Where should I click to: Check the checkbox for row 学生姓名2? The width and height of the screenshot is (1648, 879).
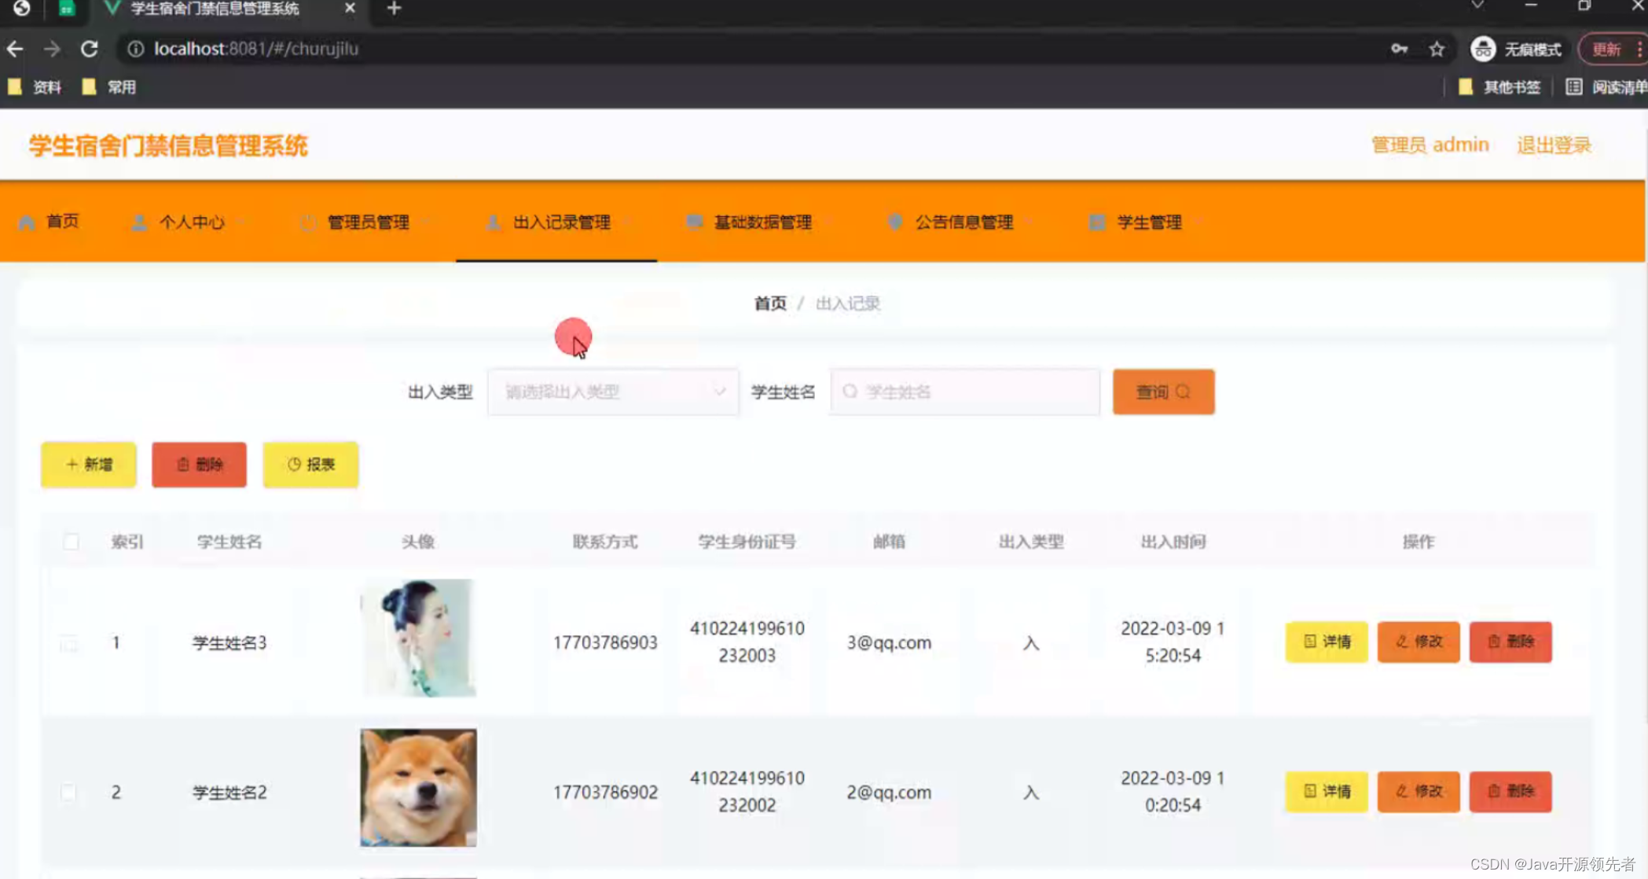pos(69,793)
